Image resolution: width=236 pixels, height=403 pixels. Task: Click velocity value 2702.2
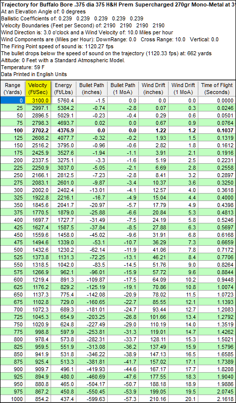coord(39,130)
